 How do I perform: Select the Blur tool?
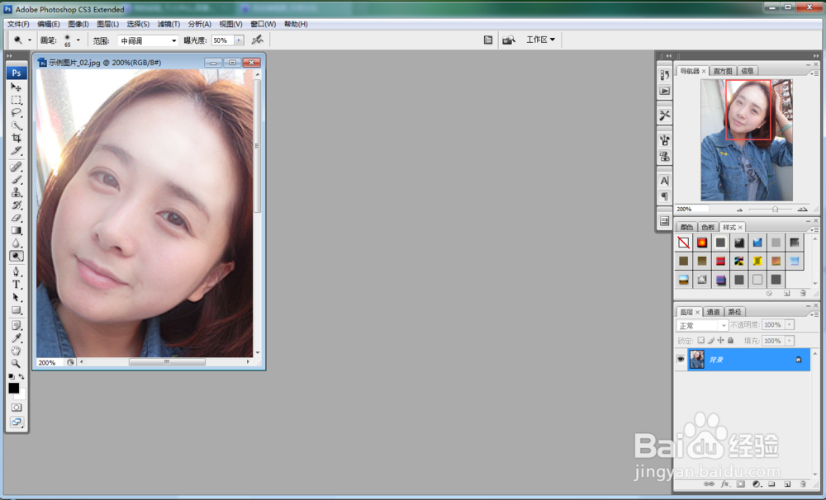click(17, 243)
